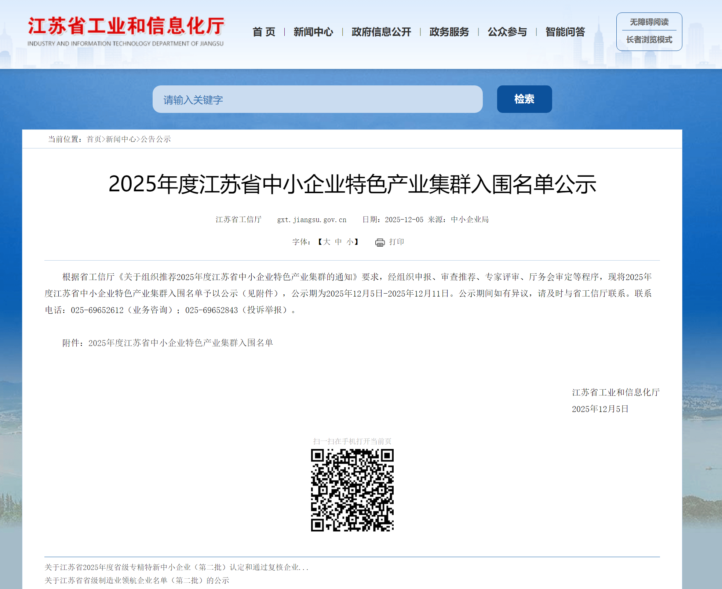The image size is (722, 589).
Task: Click the printer icon
Action: tap(380, 242)
